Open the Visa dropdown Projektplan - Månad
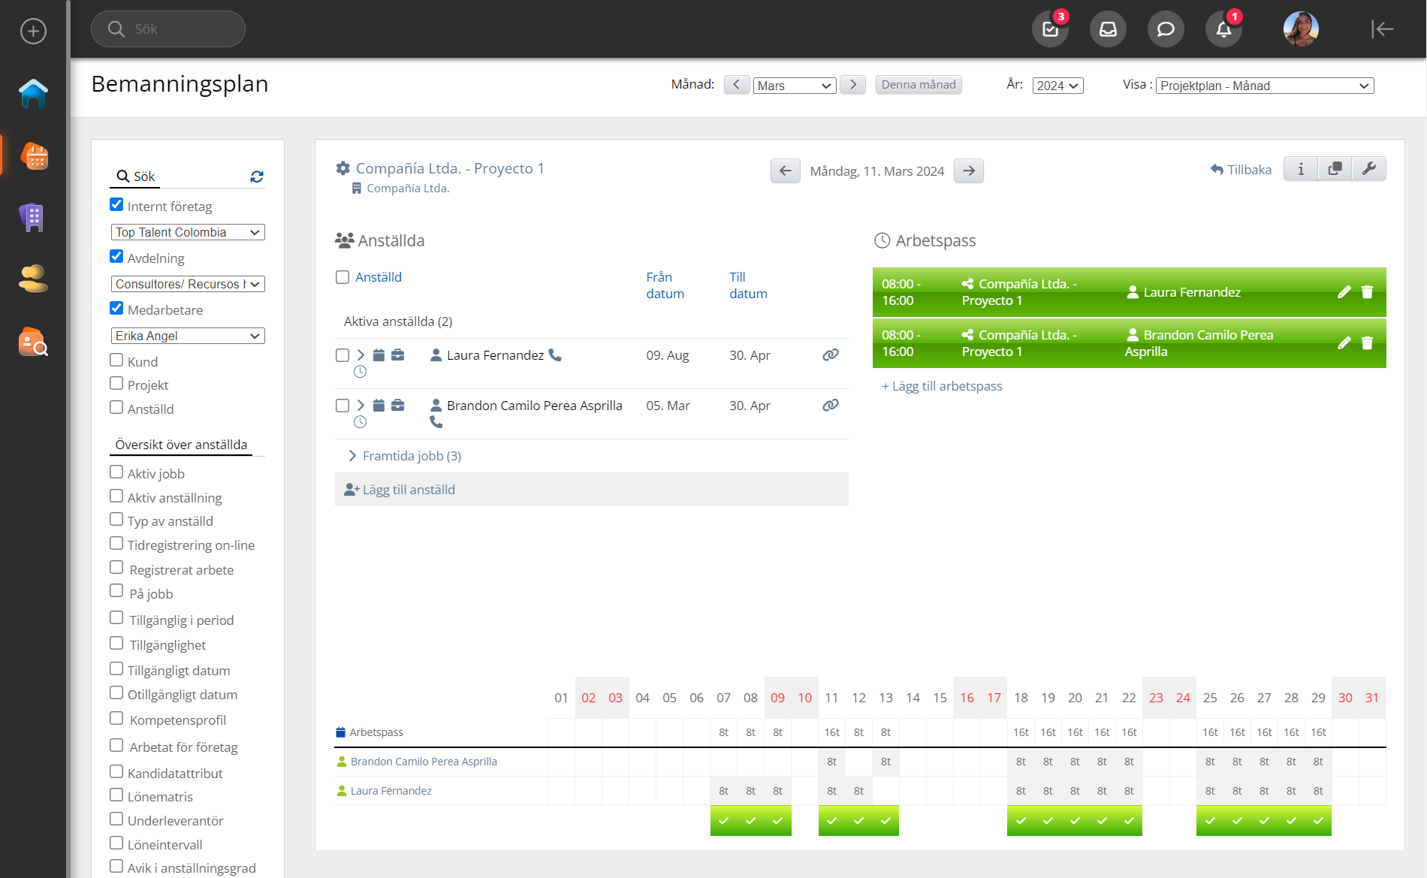The height and width of the screenshot is (878, 1427). tap(1264, 86)
